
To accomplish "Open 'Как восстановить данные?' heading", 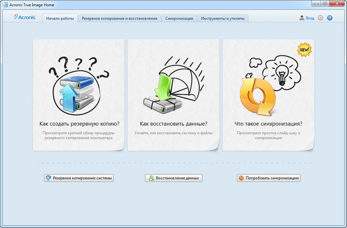I will tap(174, 124).
